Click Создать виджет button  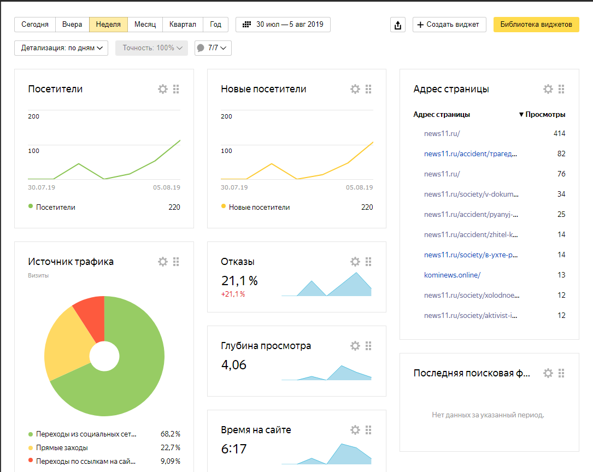point(449,25)
